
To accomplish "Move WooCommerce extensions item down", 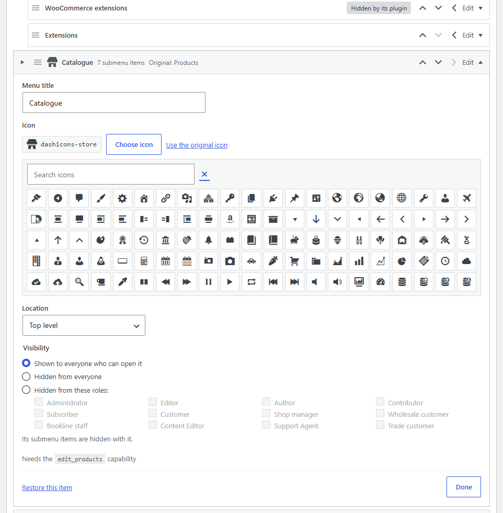I will [x=438, y=8].
